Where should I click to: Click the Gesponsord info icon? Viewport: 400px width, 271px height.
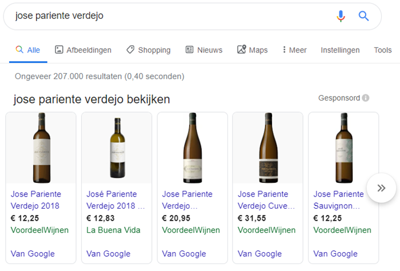pyautogui.click(x=366, y=98)
